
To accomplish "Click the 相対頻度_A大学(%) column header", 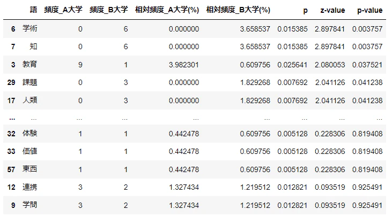I will (x=167, y=10).
